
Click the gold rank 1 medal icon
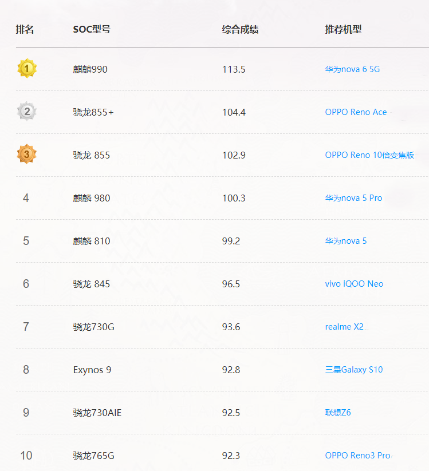27,69
